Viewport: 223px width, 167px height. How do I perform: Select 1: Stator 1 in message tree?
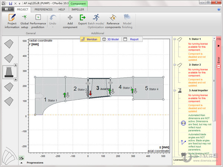point(195,39)
